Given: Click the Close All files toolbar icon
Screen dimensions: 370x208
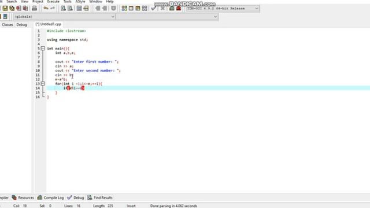Looking at the screenshot, I should tap(25, 9).
